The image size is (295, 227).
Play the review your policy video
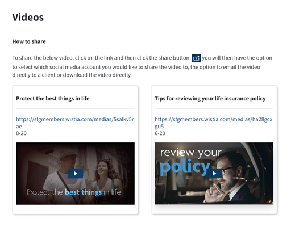click(x=214, y=173)
